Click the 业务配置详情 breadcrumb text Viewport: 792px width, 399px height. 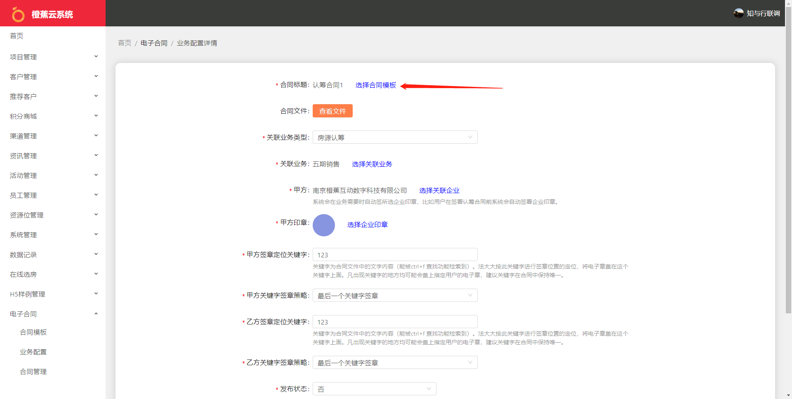click(197, 43)
